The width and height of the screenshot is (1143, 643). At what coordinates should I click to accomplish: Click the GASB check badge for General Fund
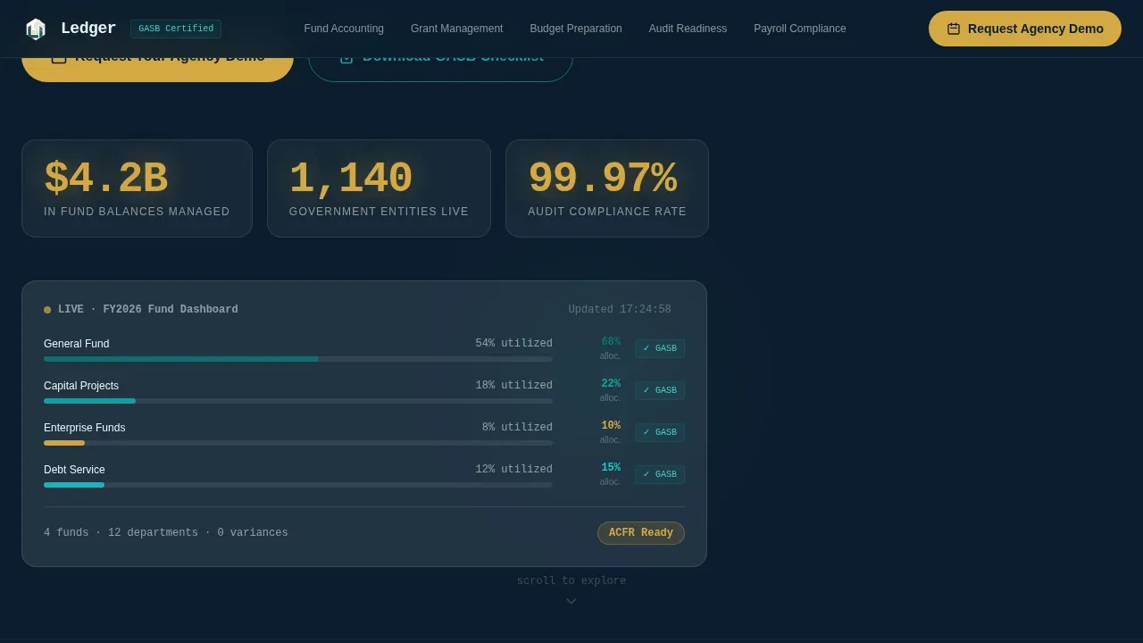pos(660,348)
